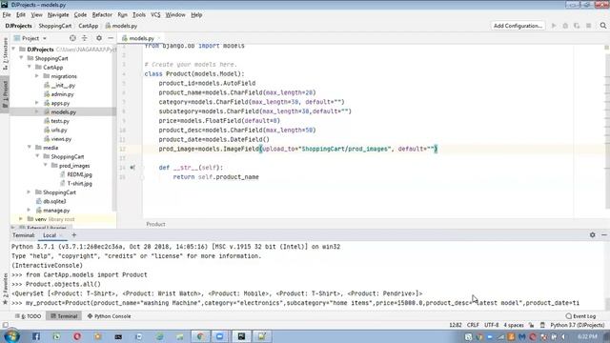Image resolution: width=610 pixels, height=343 pixels.
Task: Click the Add Configuration button
Action: [518, 26]
